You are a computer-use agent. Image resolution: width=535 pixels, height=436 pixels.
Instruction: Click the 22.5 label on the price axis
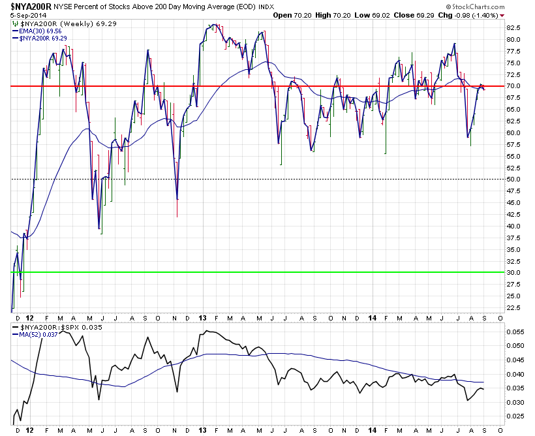pyautogui.click(x=513, y=307)
